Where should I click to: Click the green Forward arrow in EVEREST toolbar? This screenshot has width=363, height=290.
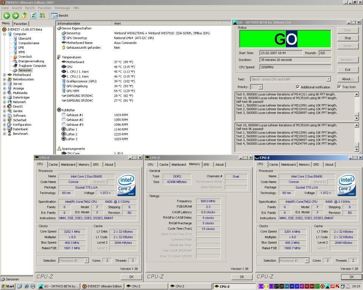pyautogui.click(x=16, y=15)
